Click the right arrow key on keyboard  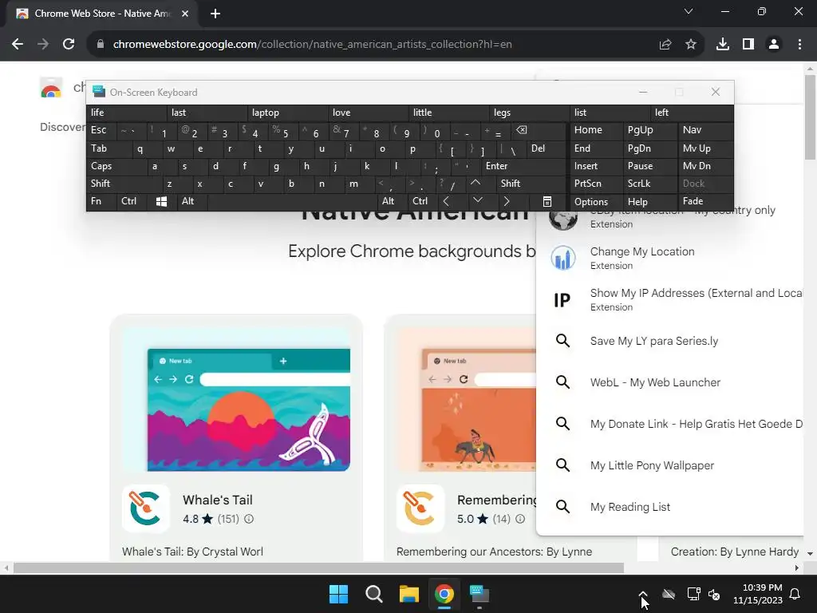pyautogui.click(x=507, y=201)
